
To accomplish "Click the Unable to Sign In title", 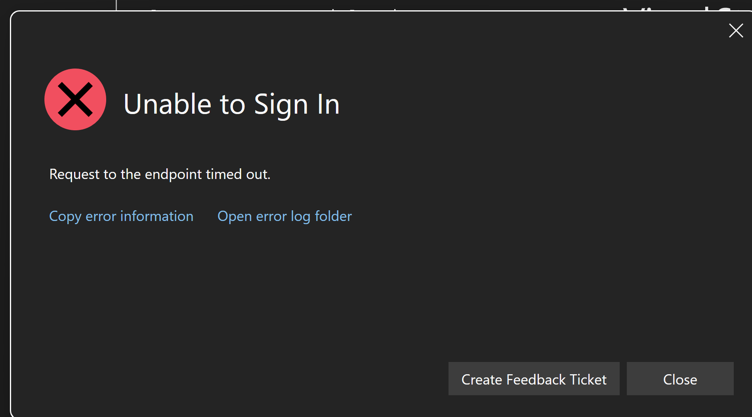I will pyautogui.click(x=231, y=104).
